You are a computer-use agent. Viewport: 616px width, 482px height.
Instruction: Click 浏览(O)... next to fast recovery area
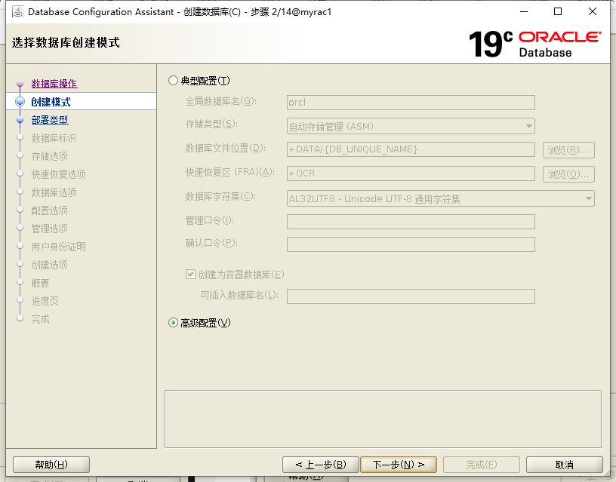pyautogui.click(x=568, y=174)
